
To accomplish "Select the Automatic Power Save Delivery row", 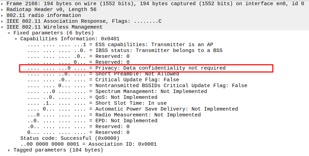I will point(166,109).
